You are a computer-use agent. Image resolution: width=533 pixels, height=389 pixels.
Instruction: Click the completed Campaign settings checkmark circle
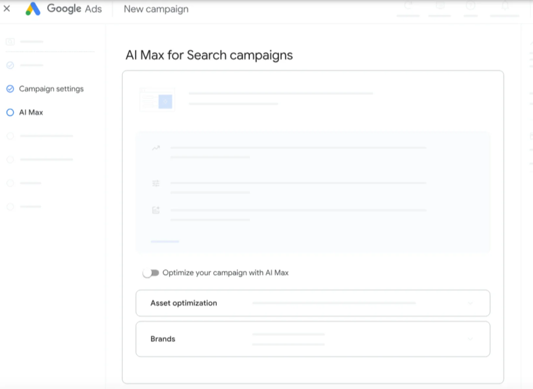tap(10, 89)
